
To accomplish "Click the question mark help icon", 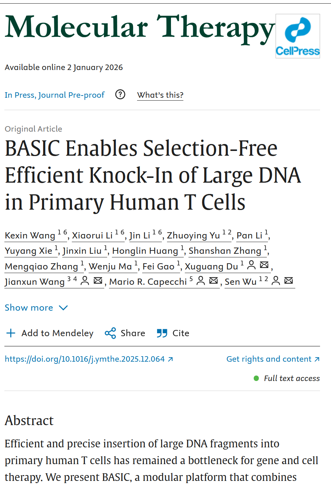I will click(x=120, y=95).
